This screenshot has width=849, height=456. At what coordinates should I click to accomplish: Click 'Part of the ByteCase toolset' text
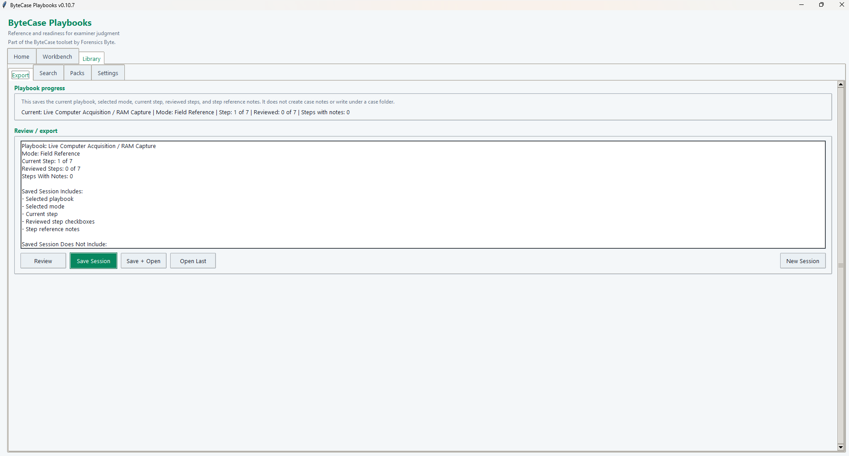point(62,42)
